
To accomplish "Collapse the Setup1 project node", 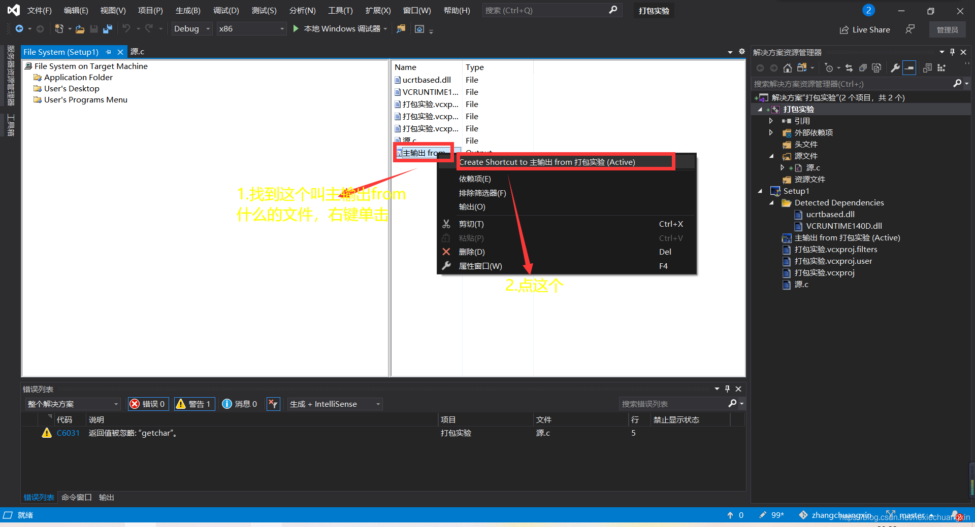I will click(x=760, y=191).
